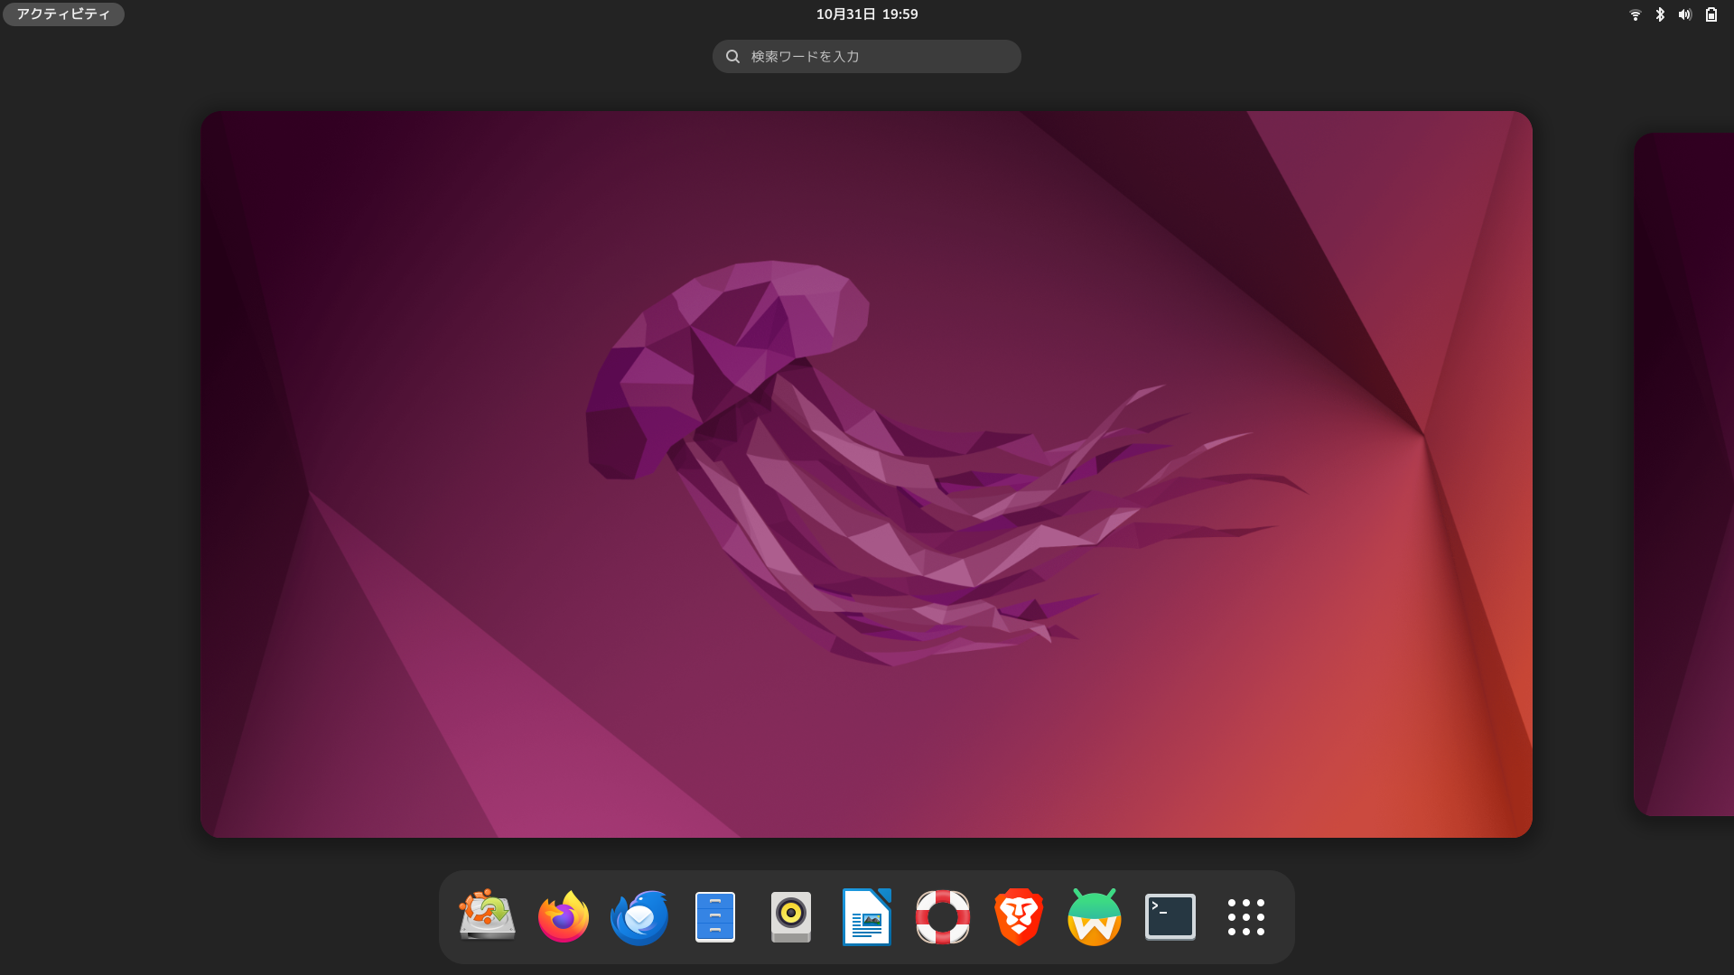This screenshot has height=975, width=1734.
Task: Launch Terminal from the dock
Action: (x=1170, y=916)
